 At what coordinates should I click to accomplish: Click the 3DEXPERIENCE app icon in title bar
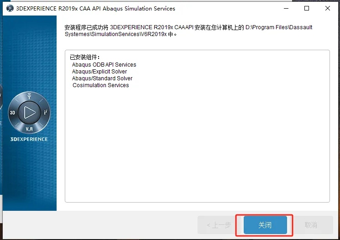click(10, 8)
